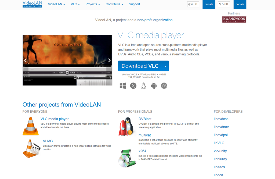Click the Windows platform icon

tap(123, 86)
